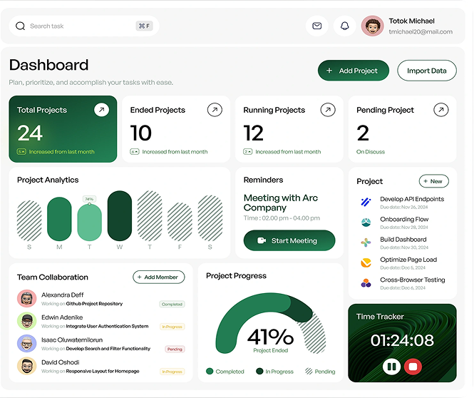The image size is (474, 398).
Task: Click the Develop API Endpoints project icon
Action: click(366, 202)
